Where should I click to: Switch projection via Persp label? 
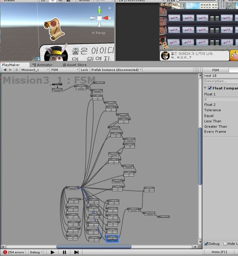[x=99, y=33]
